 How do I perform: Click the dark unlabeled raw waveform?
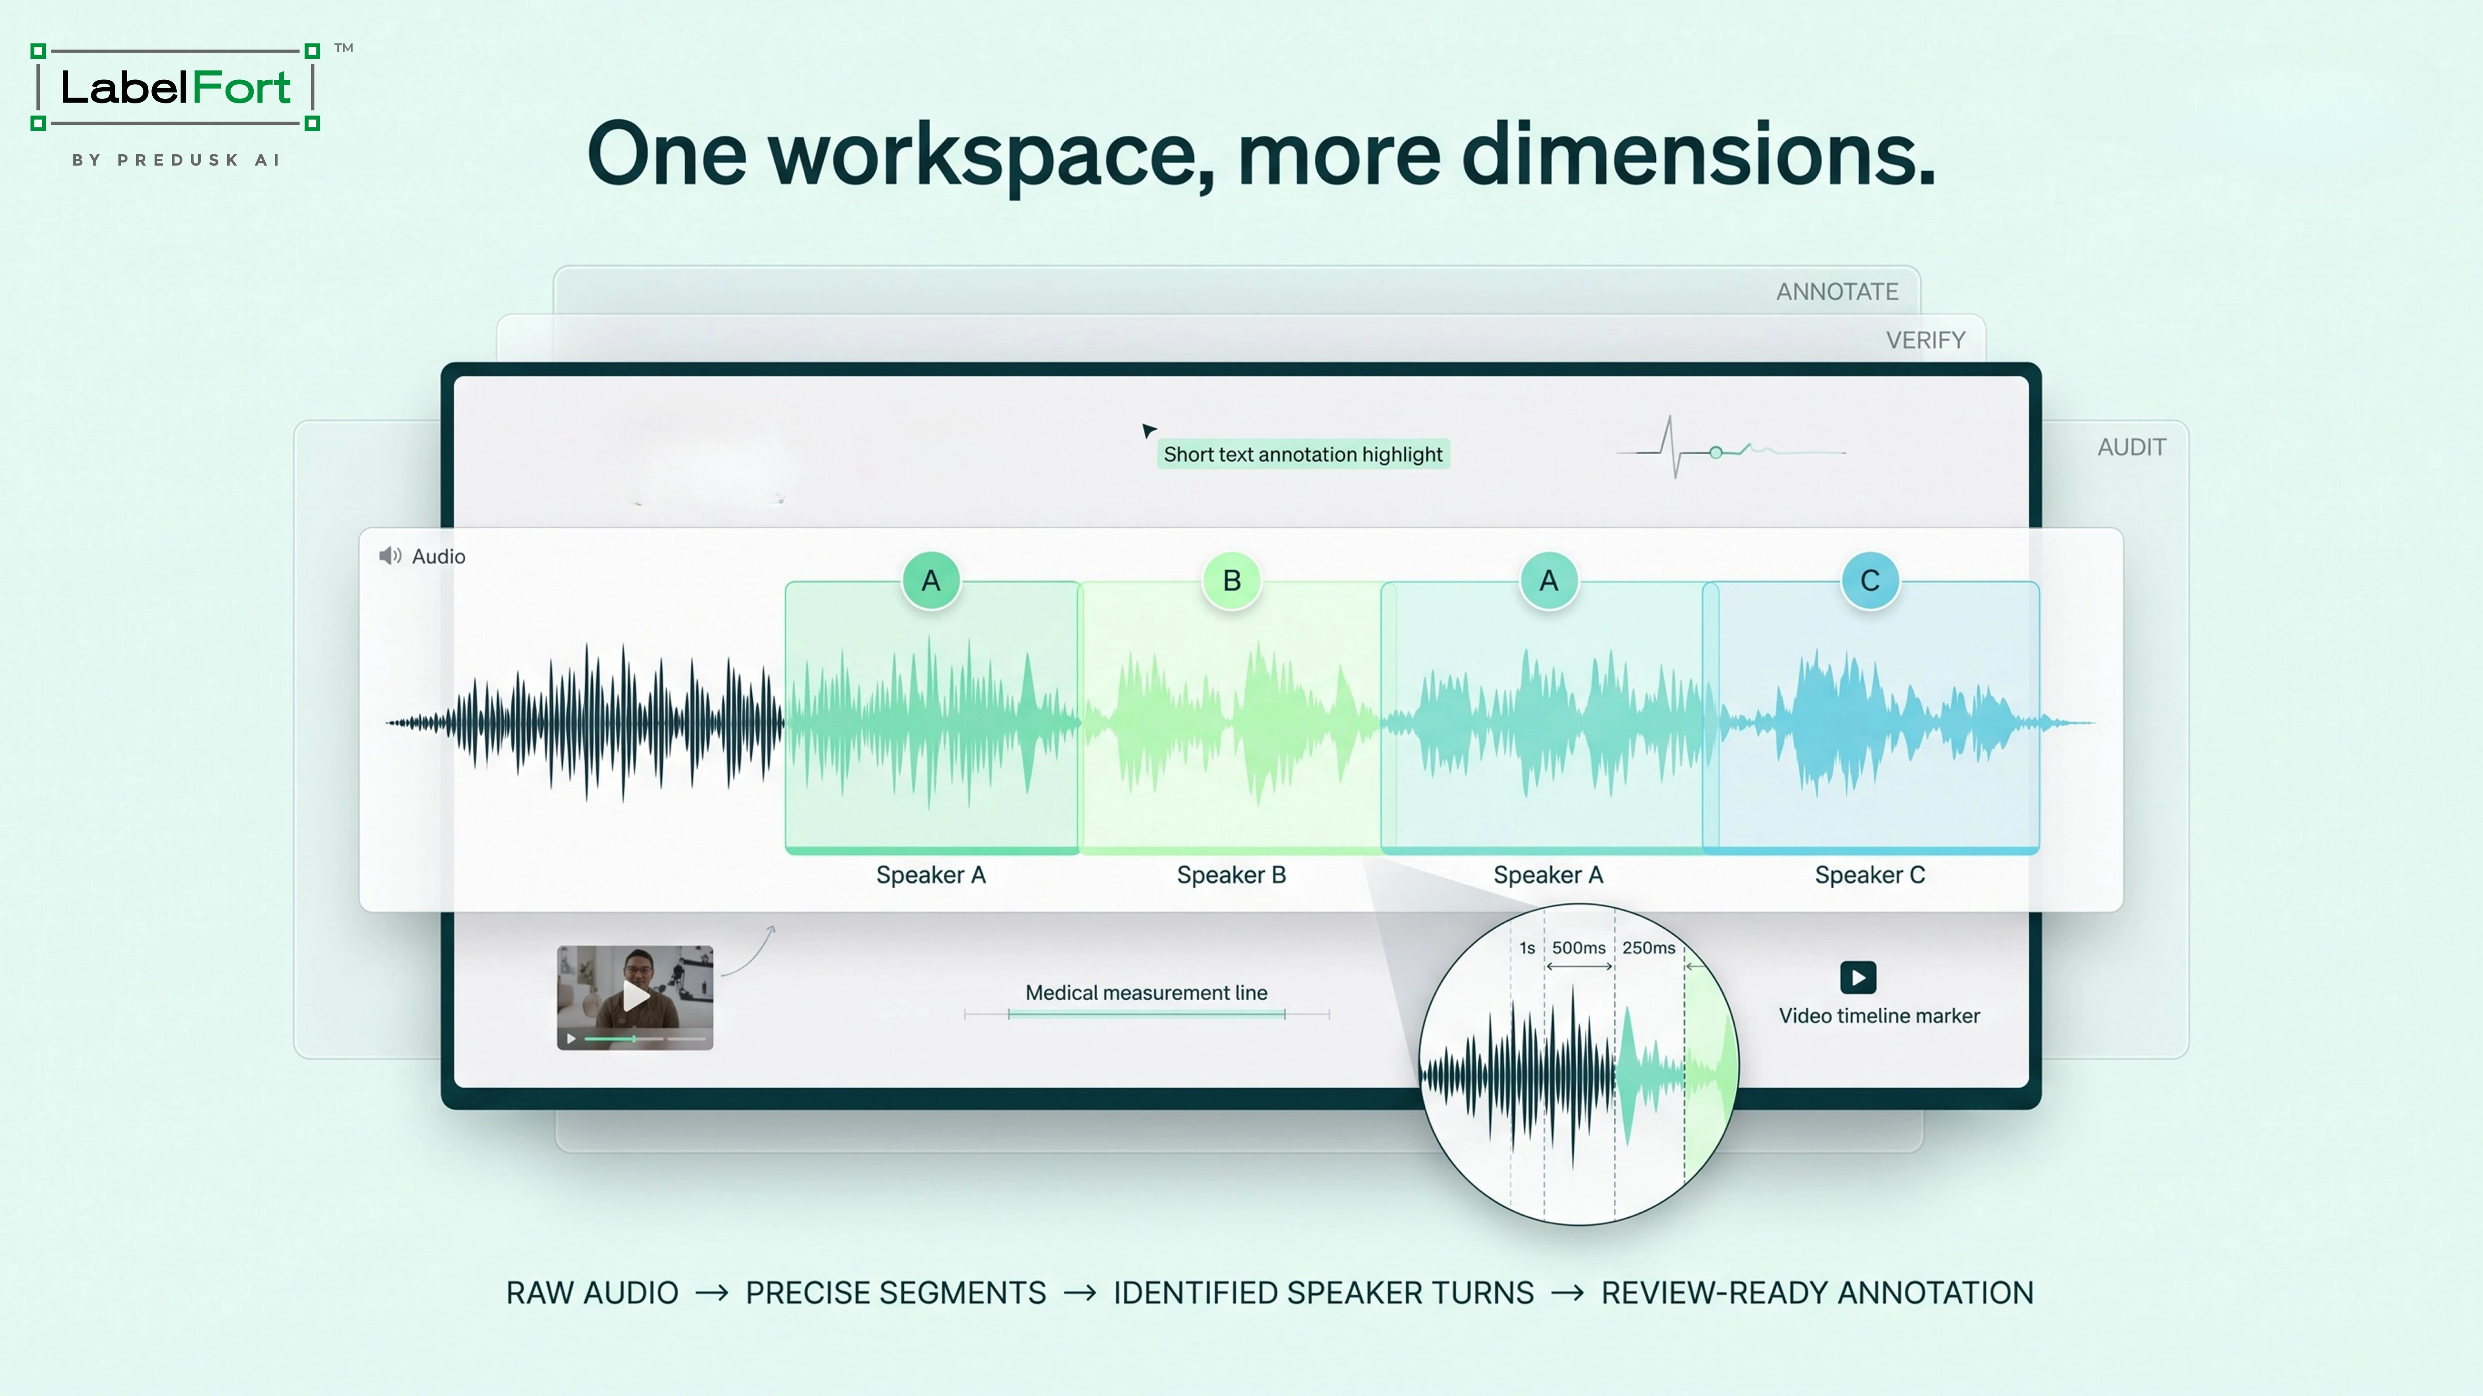pyautogui.click(x=585, y=722)
